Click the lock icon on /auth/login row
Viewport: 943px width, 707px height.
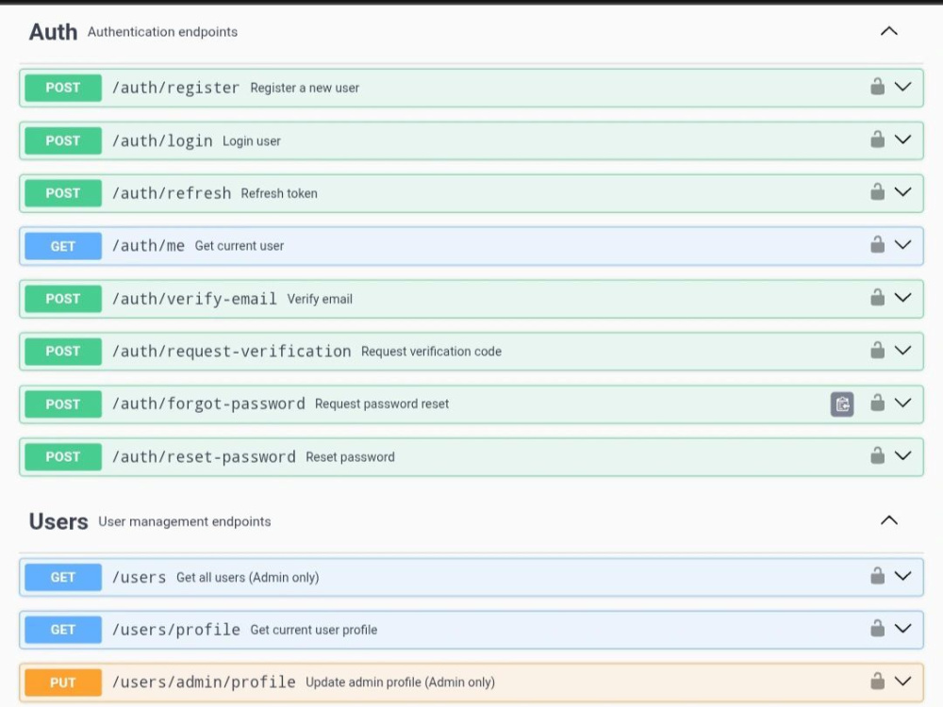877,140
